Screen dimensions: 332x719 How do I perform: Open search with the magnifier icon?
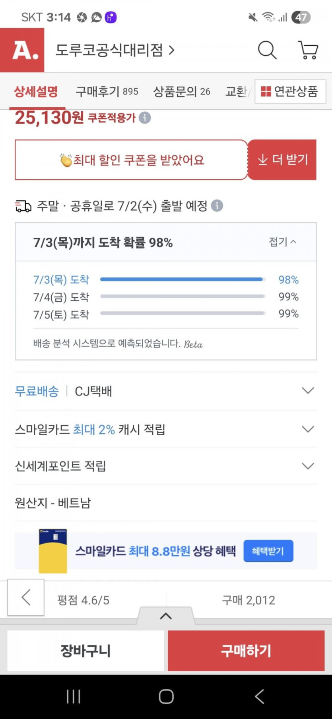click(267, 50)
